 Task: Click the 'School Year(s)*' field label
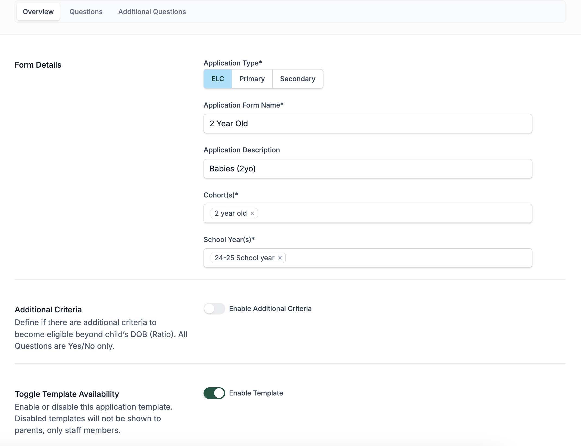[x=229, y=240]
